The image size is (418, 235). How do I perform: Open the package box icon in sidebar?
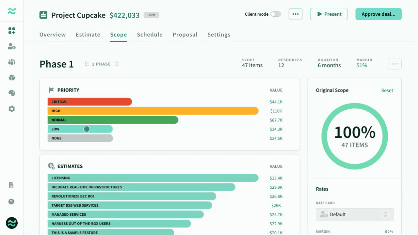(12, 78)
